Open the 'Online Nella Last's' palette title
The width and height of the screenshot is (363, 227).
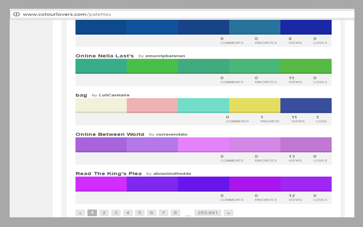(x=104, y=56)
